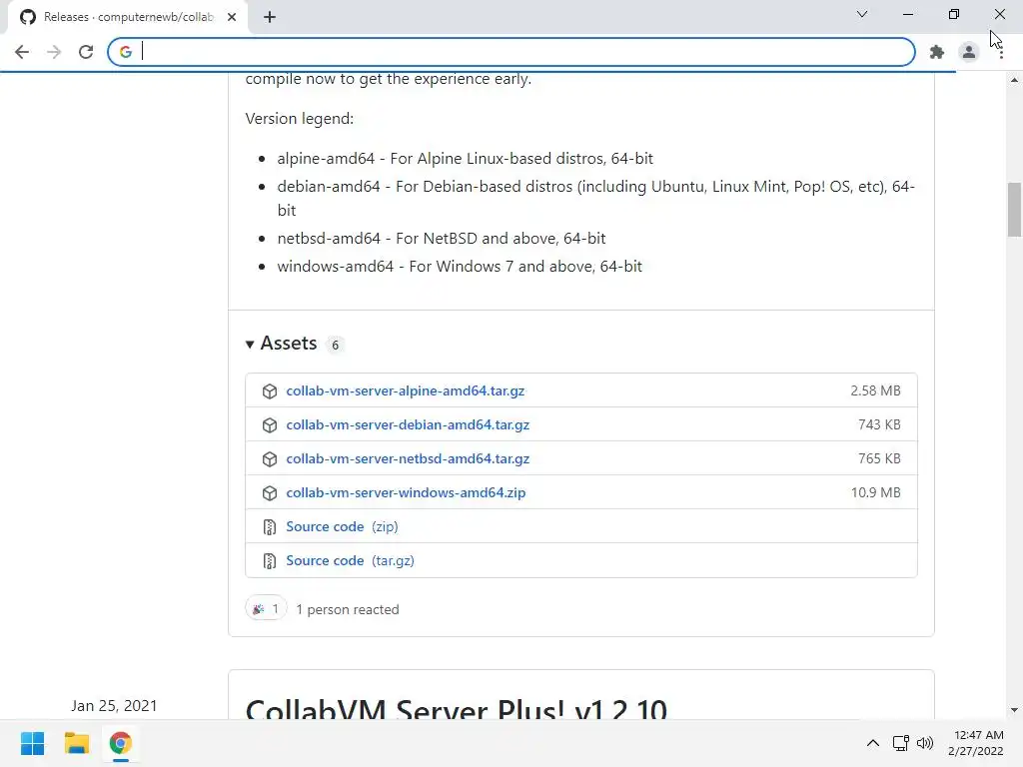Open the Chrome profile avatar
This screenshot has height=767, width=1023.
[969, 52]
